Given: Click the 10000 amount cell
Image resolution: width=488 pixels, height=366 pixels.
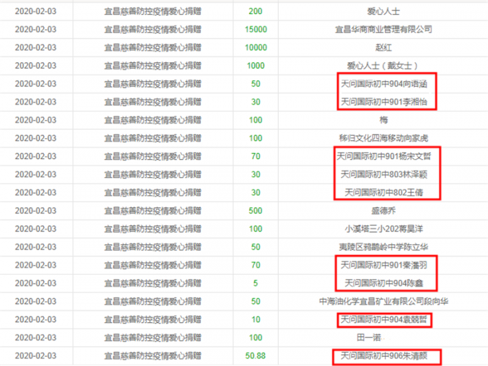Looking at the screenshot, I should [256, 47].
